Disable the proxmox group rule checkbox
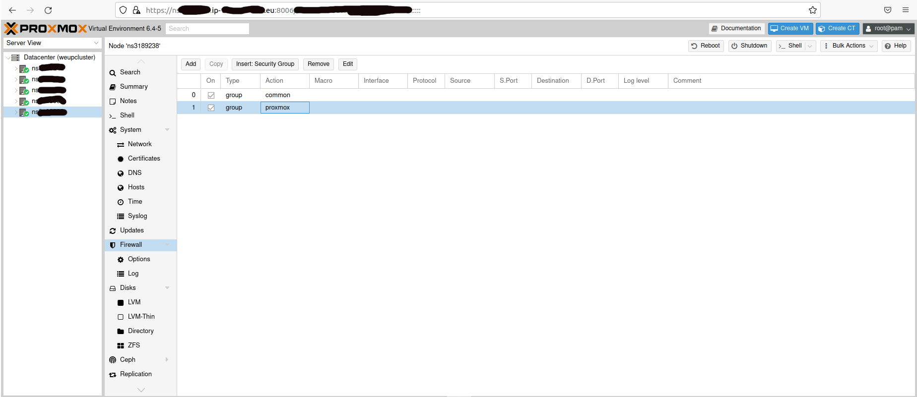 point(211,108)
